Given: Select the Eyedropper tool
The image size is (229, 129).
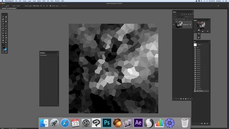Looking at the screenshot, I should point(3,31).
